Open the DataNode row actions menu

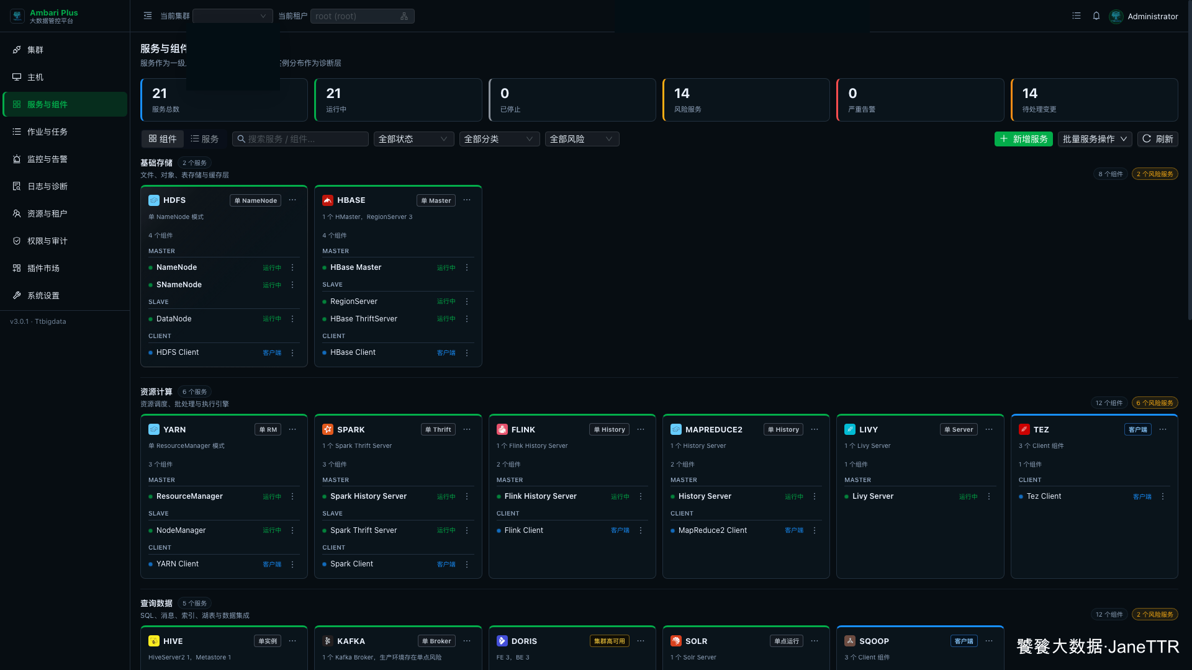point(292,319)
